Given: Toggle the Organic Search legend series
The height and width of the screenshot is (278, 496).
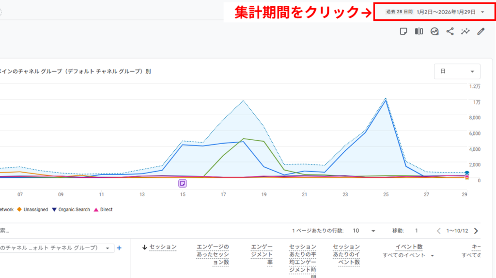Looking at the screenshot, I should (x=71, y=209).
